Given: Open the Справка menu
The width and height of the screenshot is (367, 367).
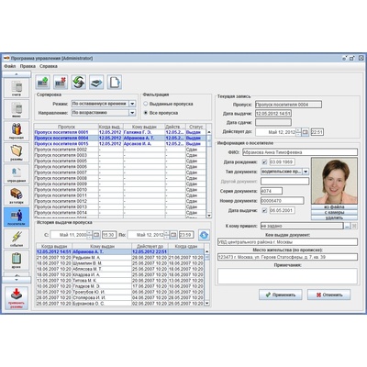Looking at the screenshot, I should click(x=49, y=66).
